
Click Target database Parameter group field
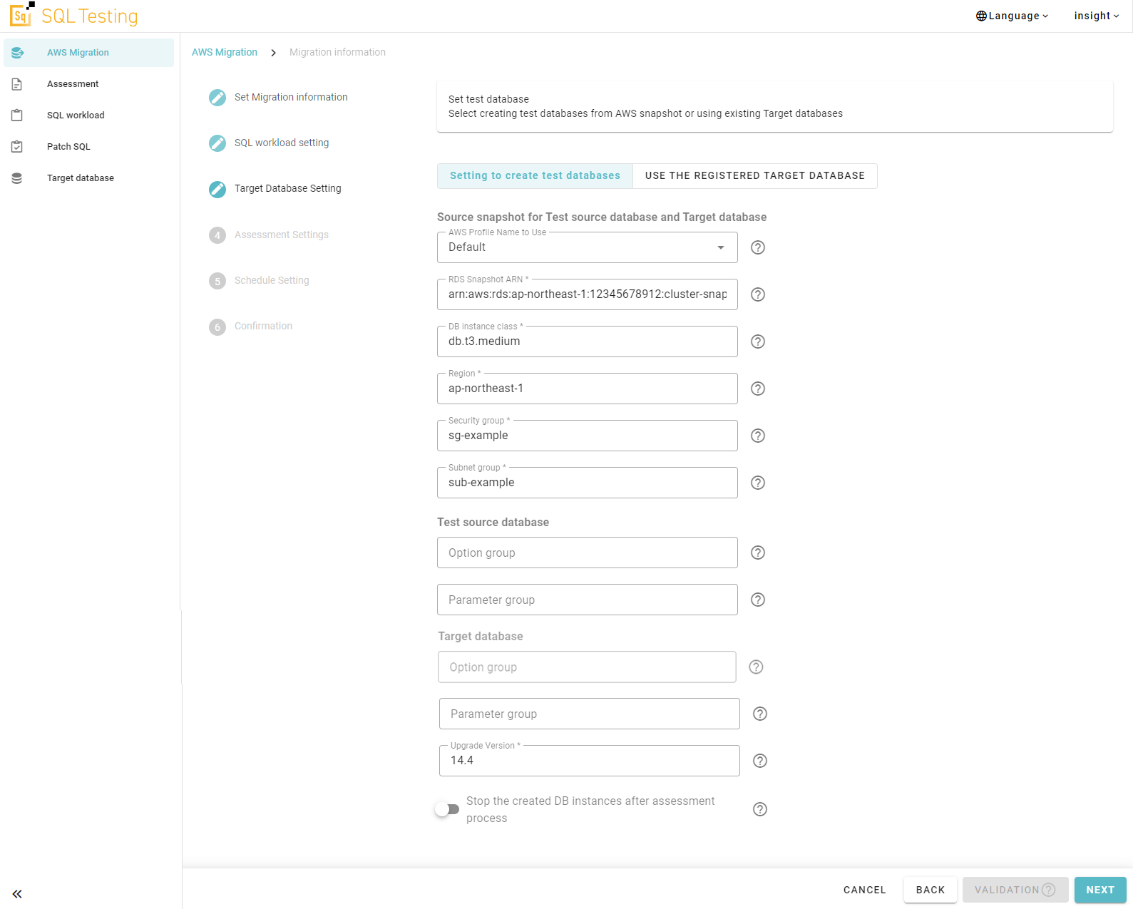pyautogui.click(x=590, y=714)
